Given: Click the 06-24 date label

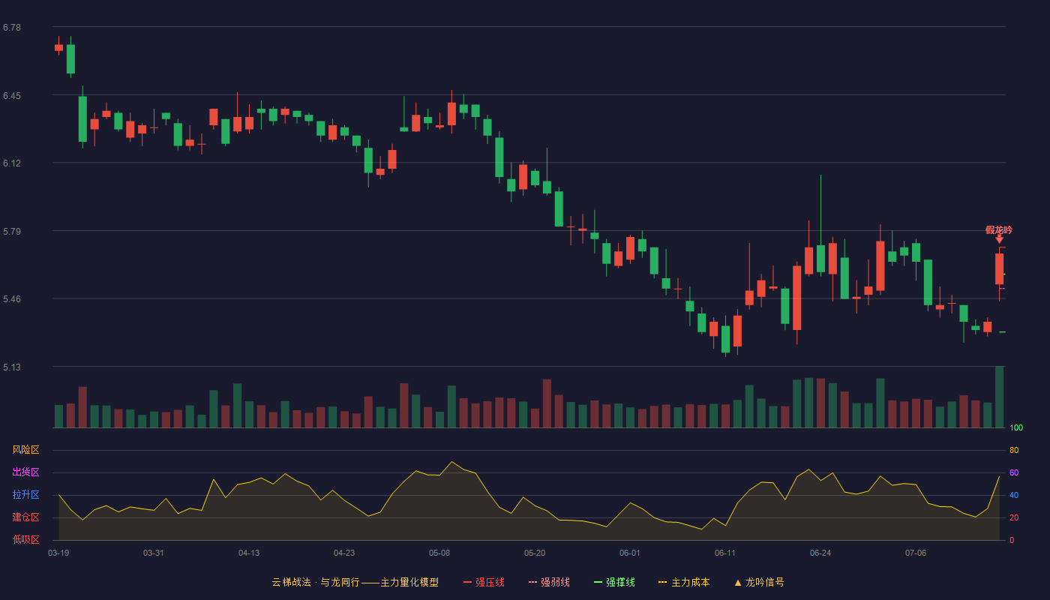Looking at the screenshot, I should [x=820, y=553].
